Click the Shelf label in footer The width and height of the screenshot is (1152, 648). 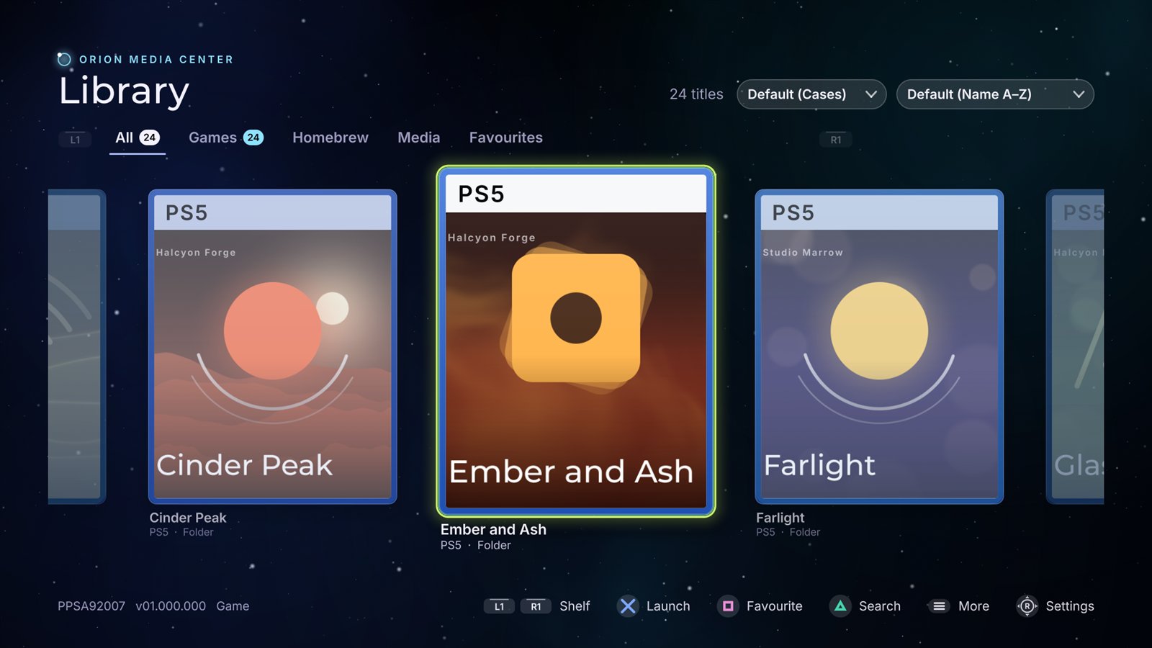coord(575,606)
